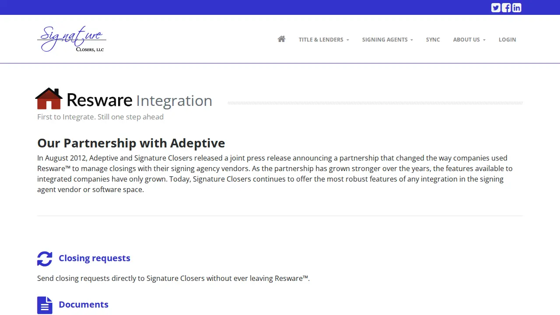
Task: Expand the Signing Agents dropdown
Action: coord(388,39)
